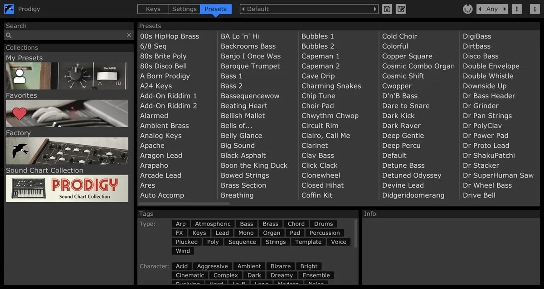Open the info 'i' button in top bar
Image resolution: width=544 pixels, height=289 pixels.
(x=534, y=9)
